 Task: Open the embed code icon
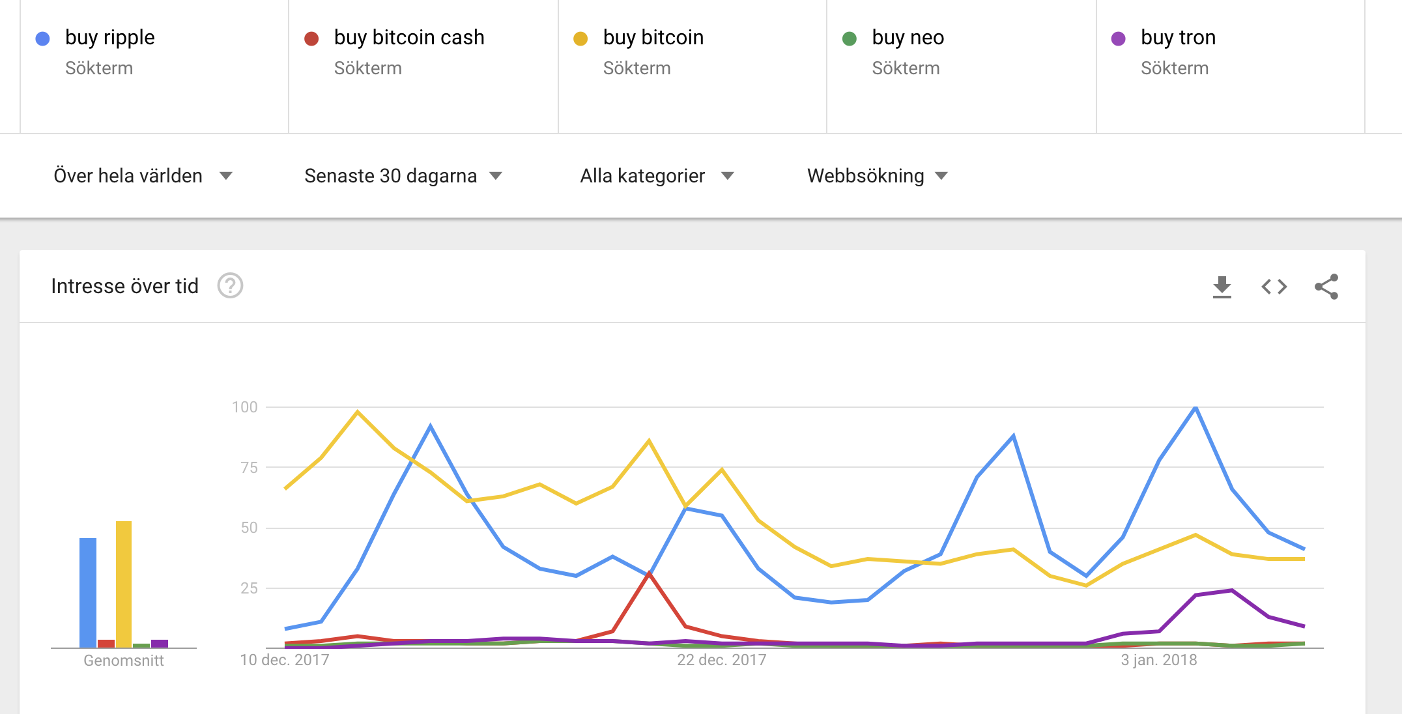[x=1274, y=287]
